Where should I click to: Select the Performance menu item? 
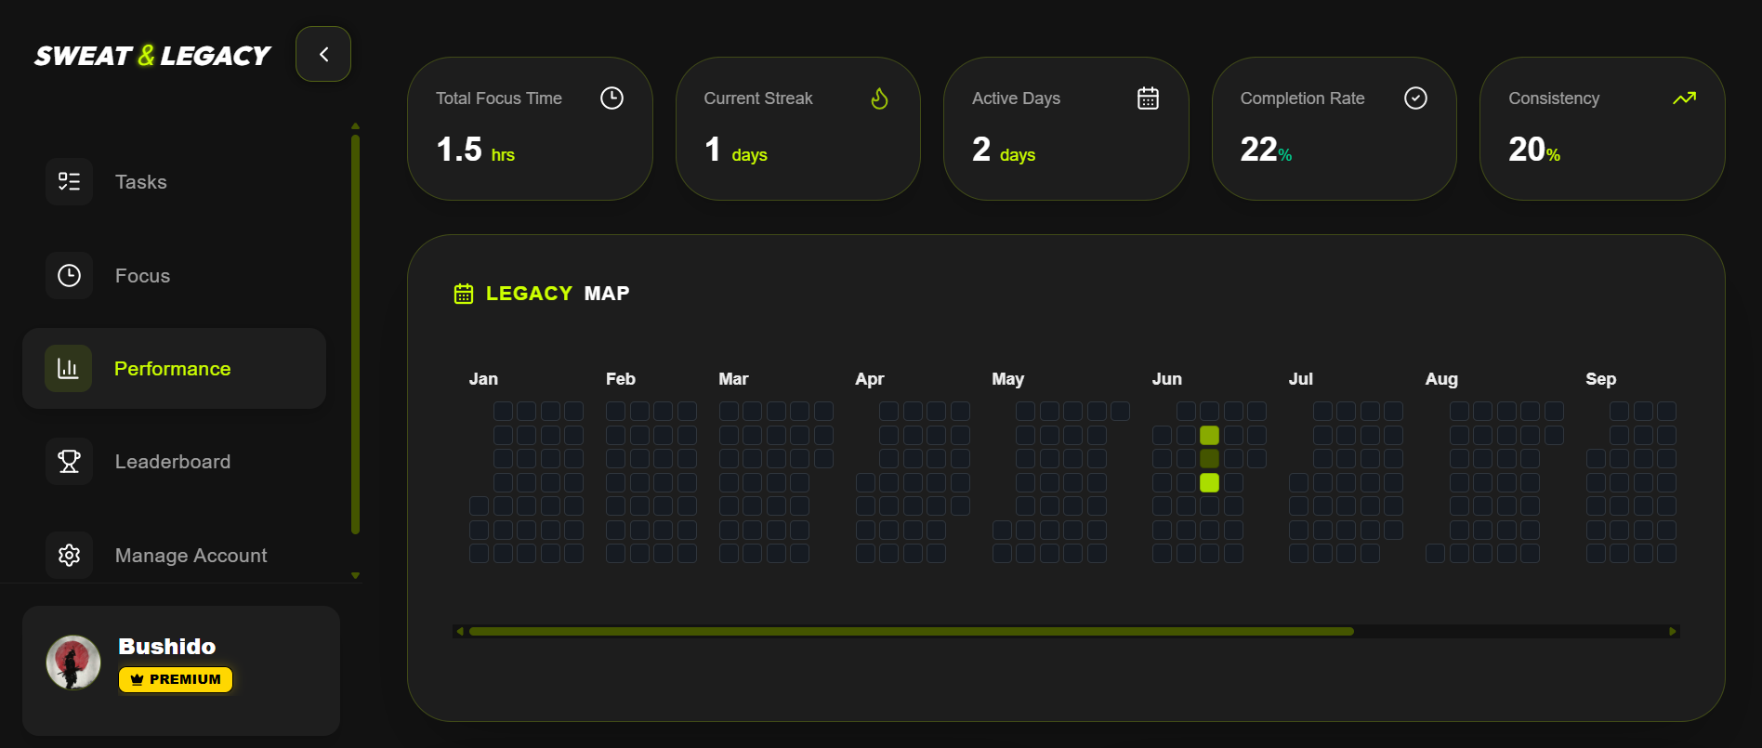pos(175,368)
